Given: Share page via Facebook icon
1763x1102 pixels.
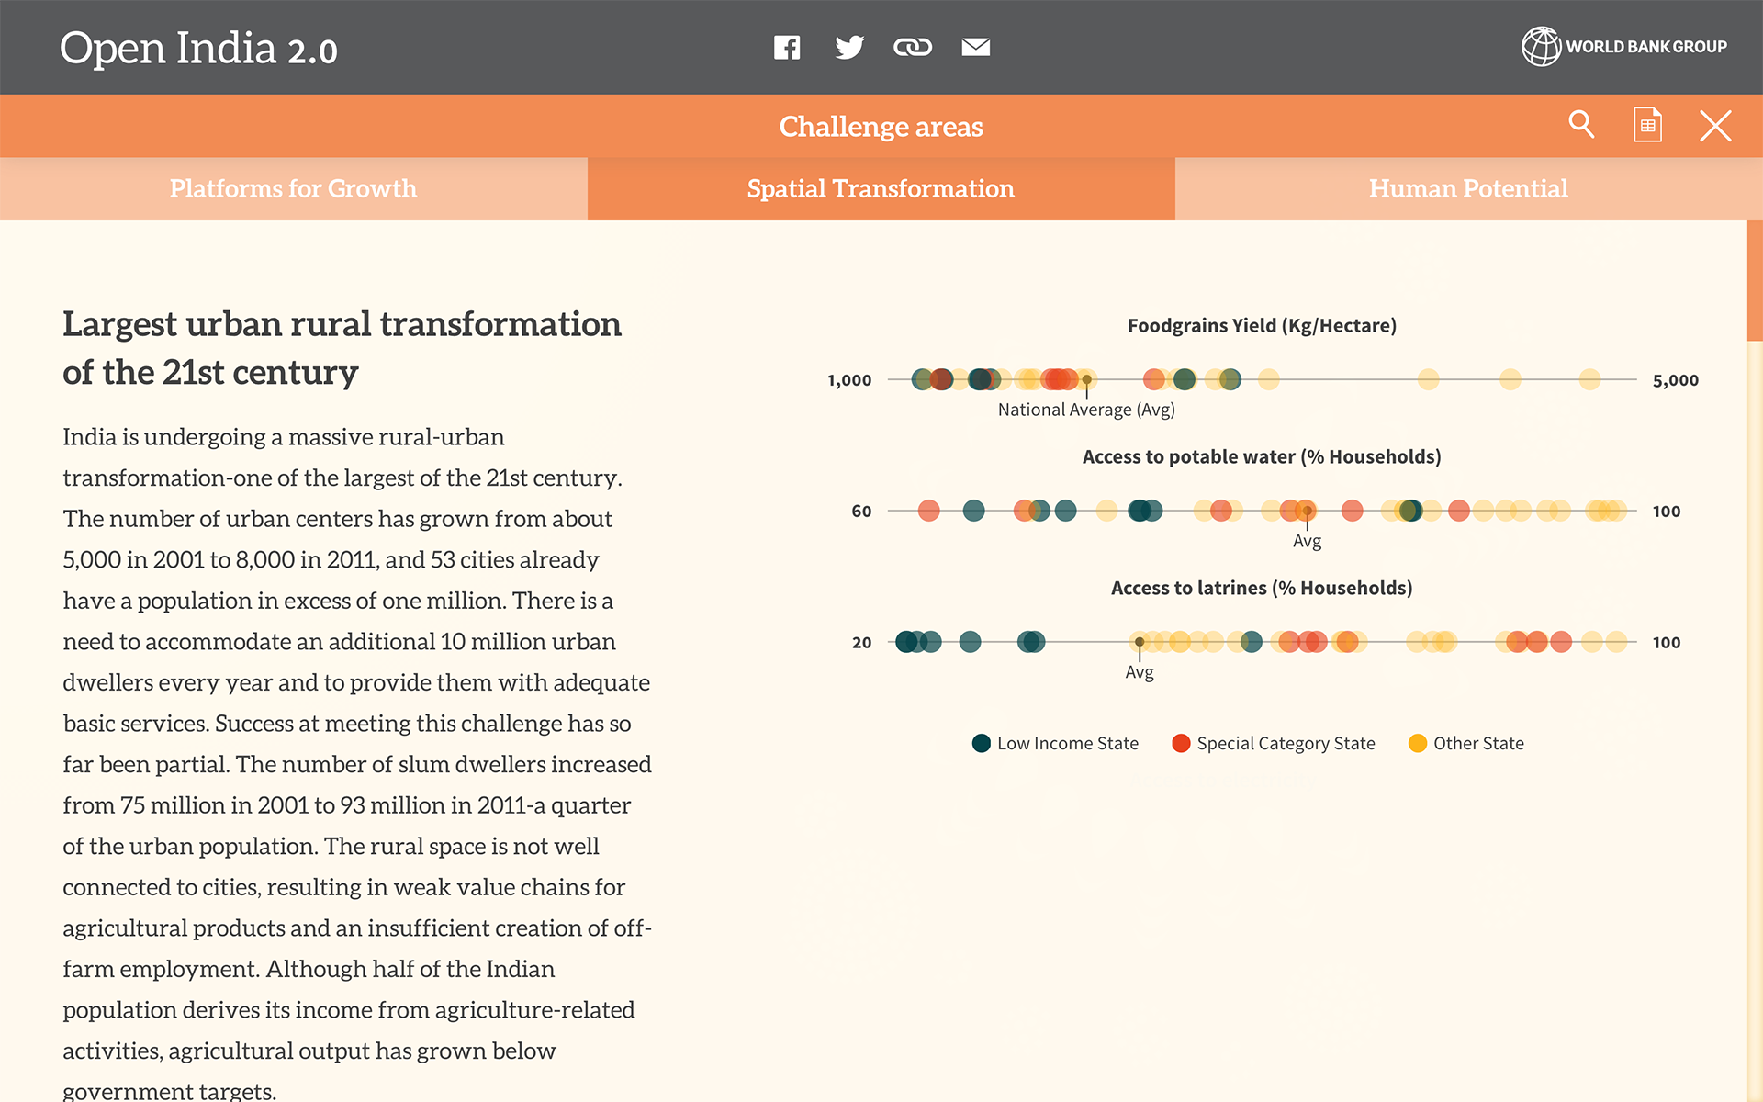Looking at the screenshot, I should [787, 47].
